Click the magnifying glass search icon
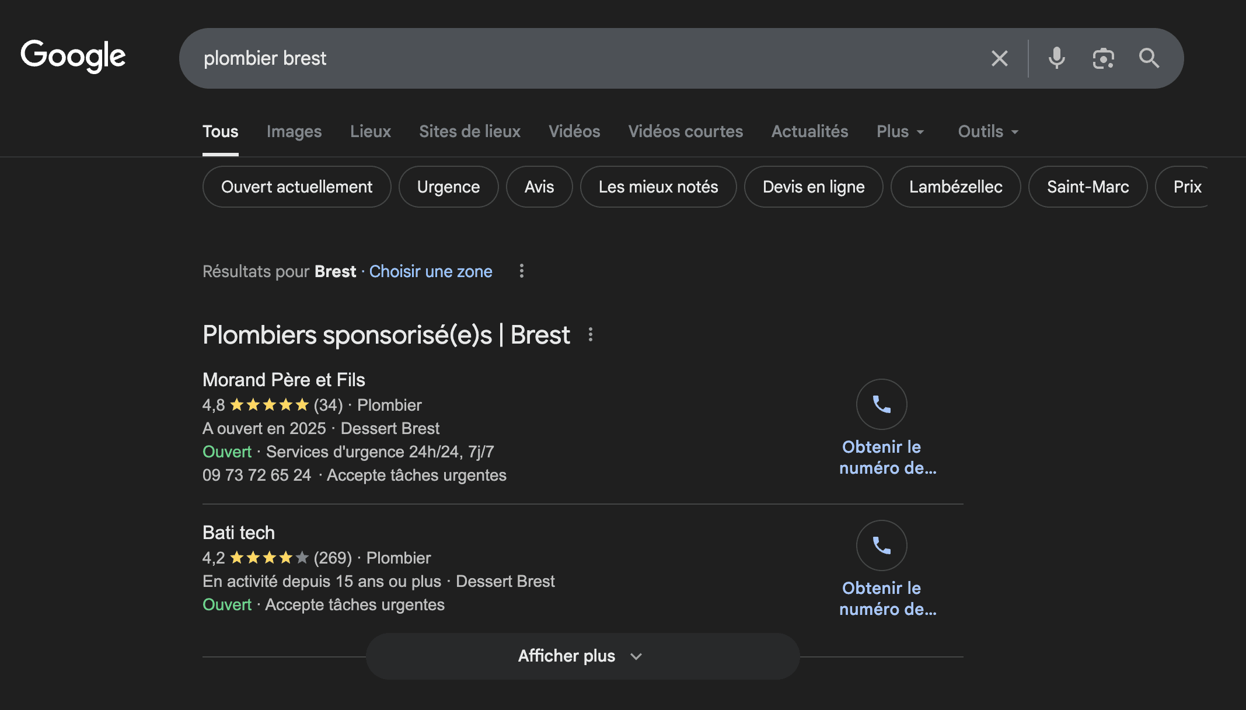 [1149, 58]
